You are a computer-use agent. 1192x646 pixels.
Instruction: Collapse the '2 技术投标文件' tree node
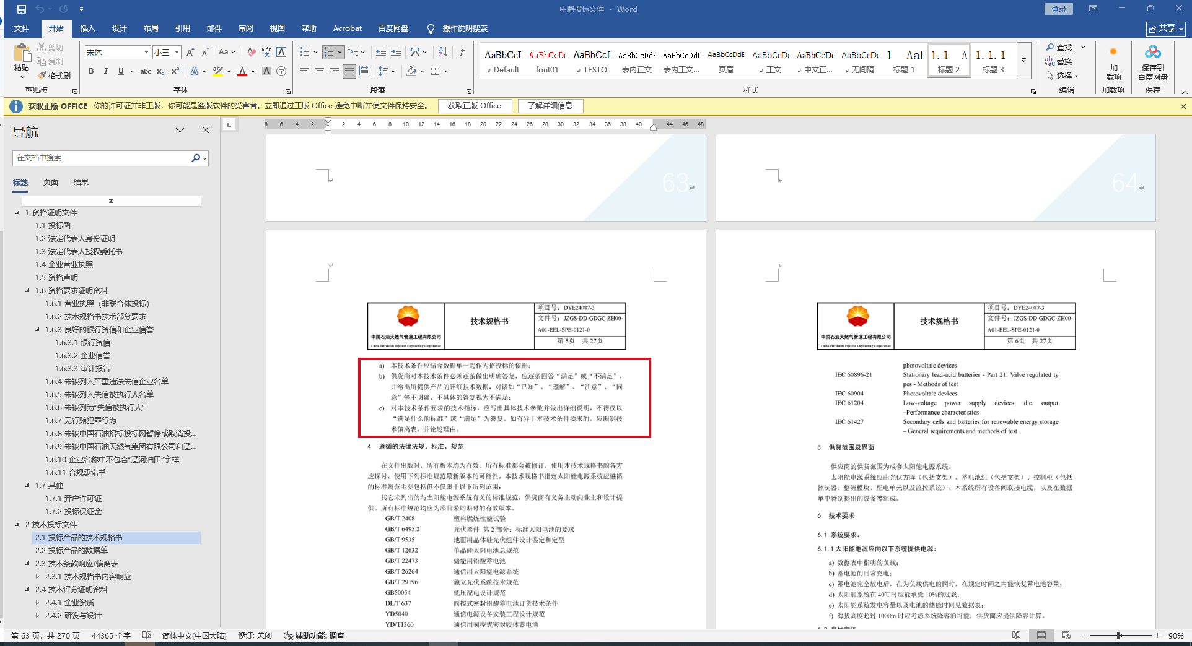coord(17,524)
